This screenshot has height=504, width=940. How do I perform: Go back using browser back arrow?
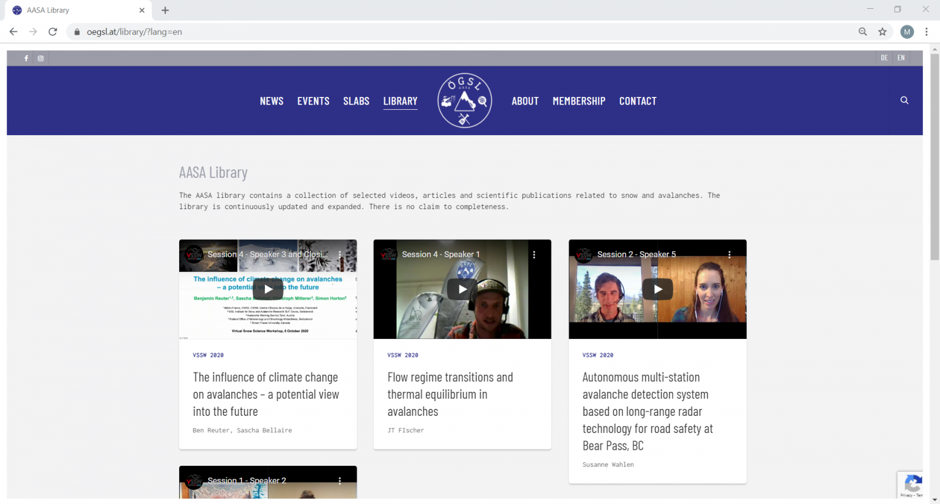pos(14,32)
